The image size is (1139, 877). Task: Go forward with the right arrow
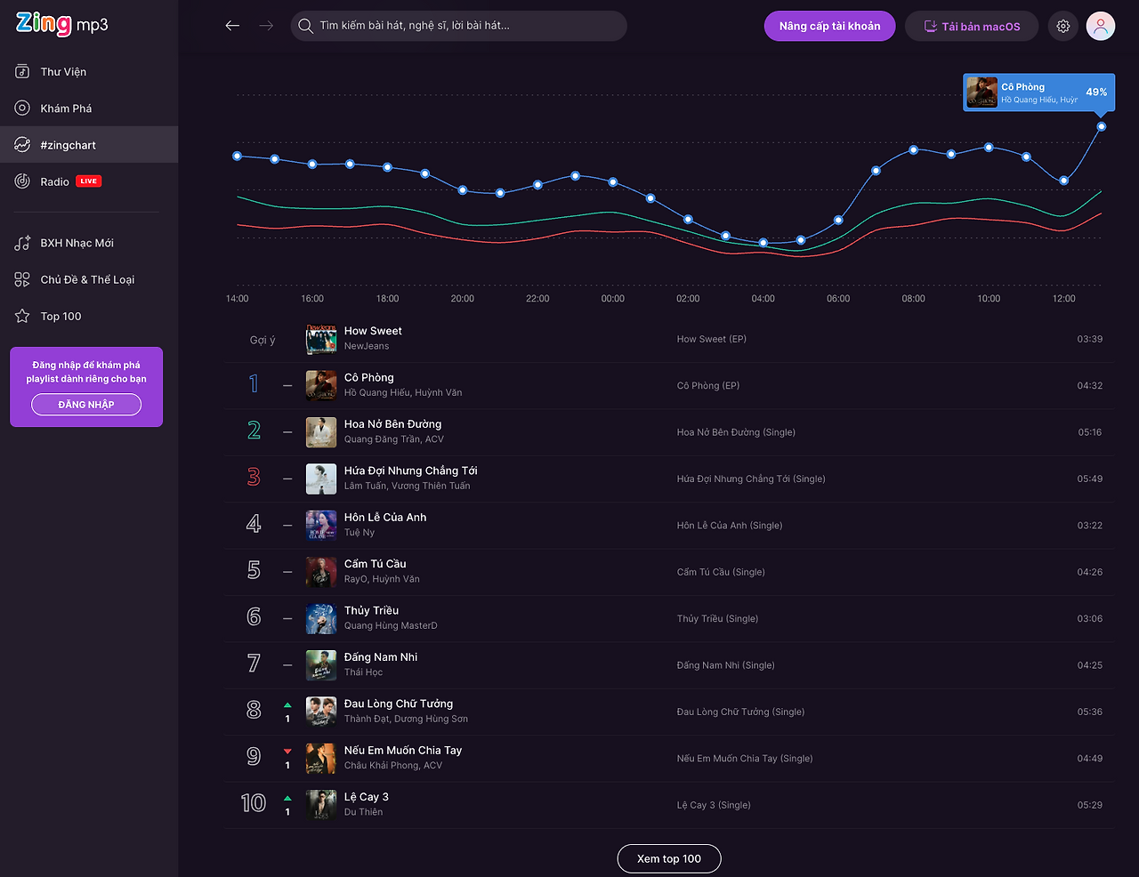point(266,26)
